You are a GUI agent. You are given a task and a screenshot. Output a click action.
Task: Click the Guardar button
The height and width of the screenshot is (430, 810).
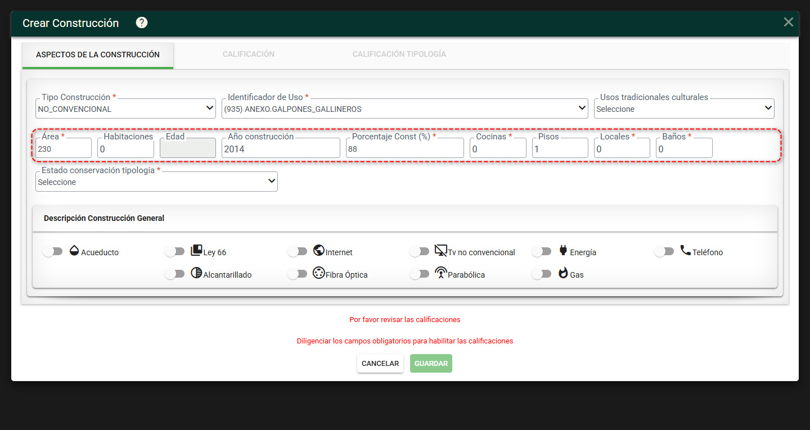pyautogui.click(x=431, y=364)
